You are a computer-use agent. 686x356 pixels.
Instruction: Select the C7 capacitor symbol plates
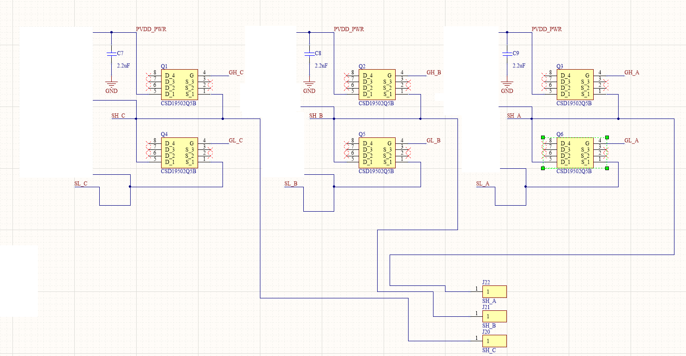click(111, 54)
